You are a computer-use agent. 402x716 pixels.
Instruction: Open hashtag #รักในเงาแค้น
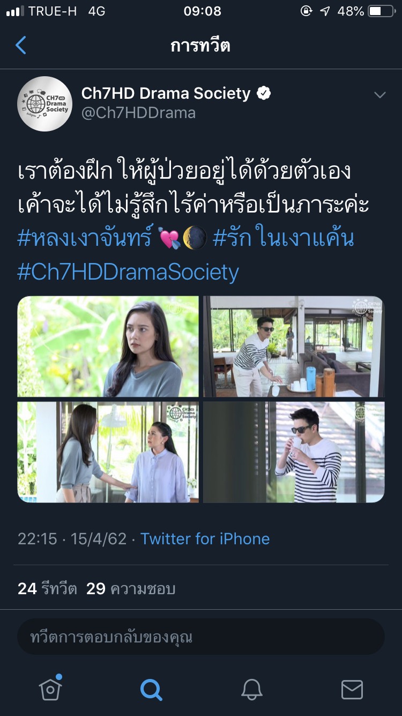point(284,238)
